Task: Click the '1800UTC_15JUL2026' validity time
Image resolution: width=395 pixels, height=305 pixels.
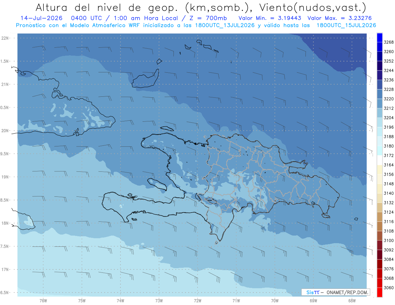Action: tap(346, 25)
